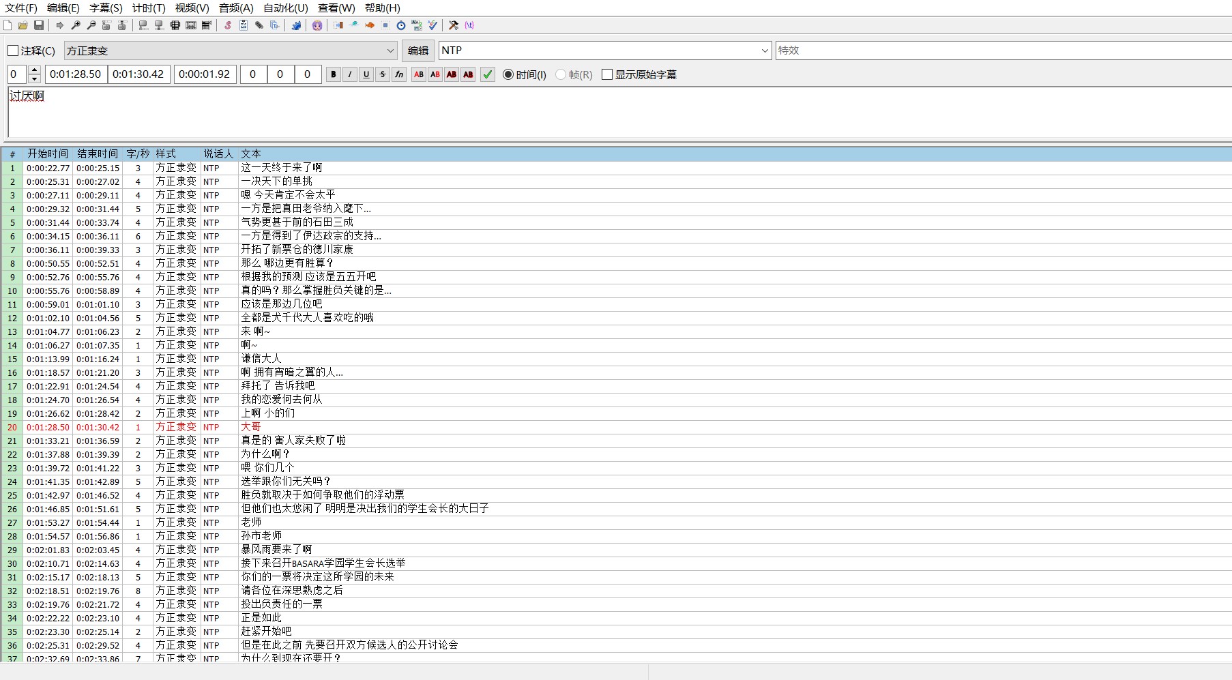
Task: Open the style dropdown showing 方正隶变
Action: click(231, 50)
